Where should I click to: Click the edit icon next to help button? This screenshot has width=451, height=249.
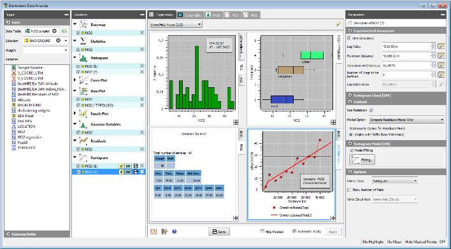(x=164, y=231)
